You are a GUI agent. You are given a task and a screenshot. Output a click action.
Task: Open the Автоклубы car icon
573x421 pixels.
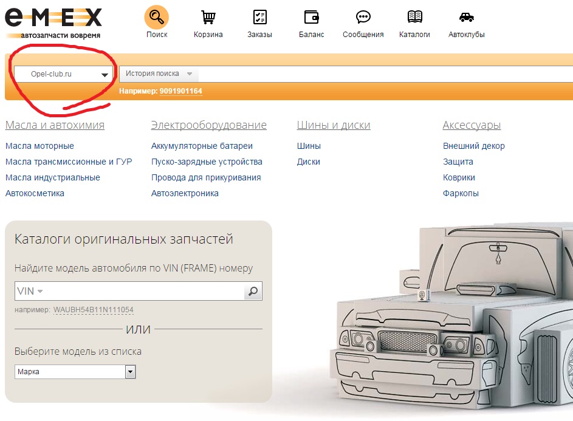pos(466,17)
